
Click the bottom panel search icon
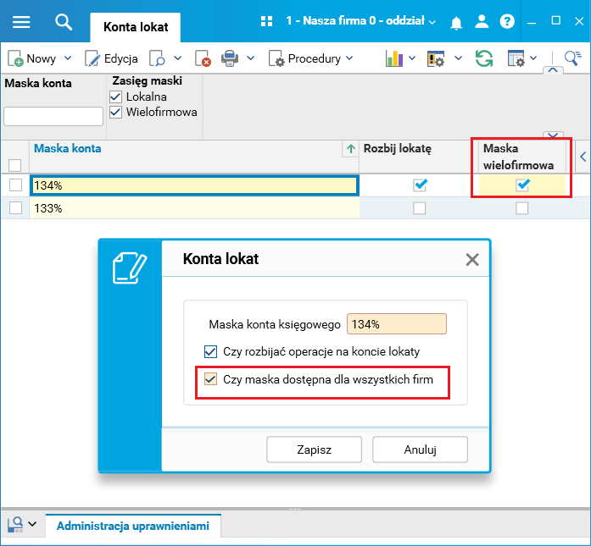(15, 524)
